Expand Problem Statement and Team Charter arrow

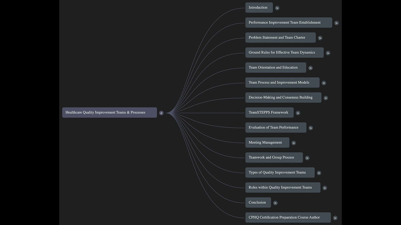coord(320,38)
